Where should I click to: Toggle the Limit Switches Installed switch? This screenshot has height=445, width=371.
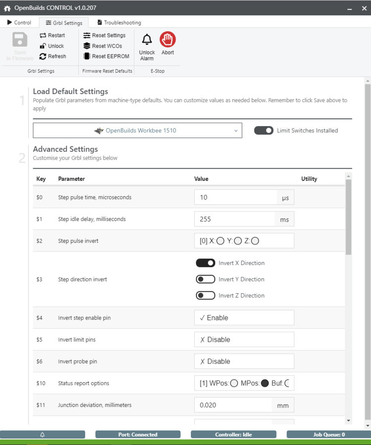[264, 131]
